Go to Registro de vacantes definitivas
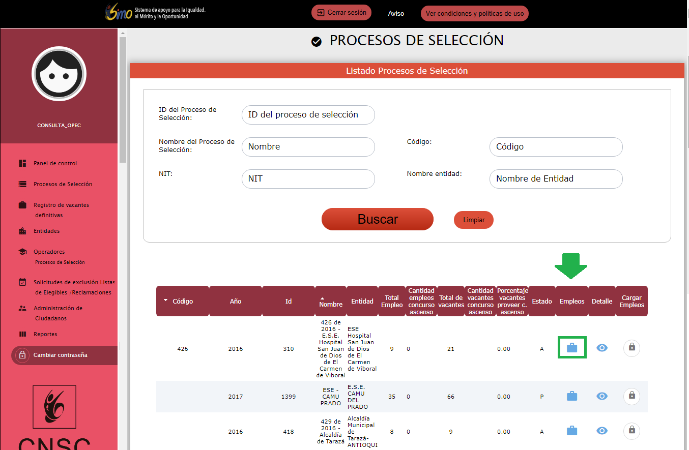 click(x=61, y=205)
